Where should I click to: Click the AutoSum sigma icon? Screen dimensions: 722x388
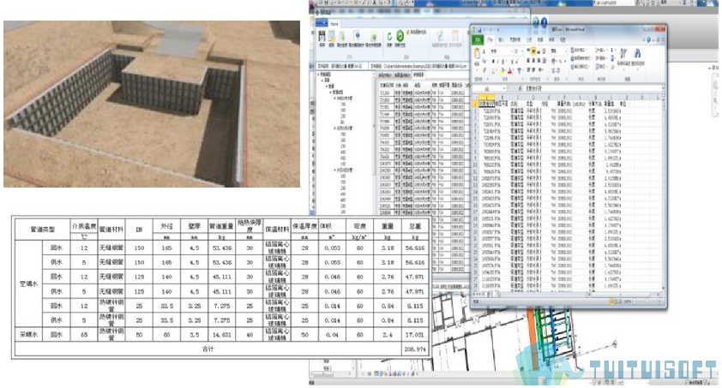click(x=612, y=50)
